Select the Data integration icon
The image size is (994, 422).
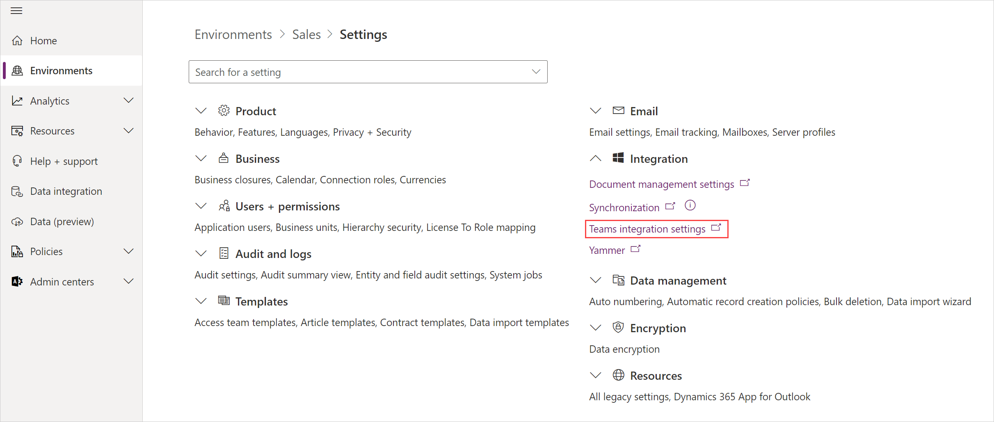(17, 191)
